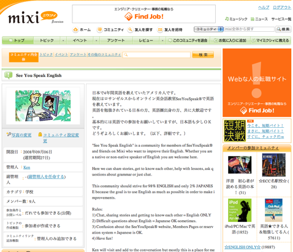Click the Ken admin link
The width and height of the screenshot is (293, 252).
coord(27,168)
